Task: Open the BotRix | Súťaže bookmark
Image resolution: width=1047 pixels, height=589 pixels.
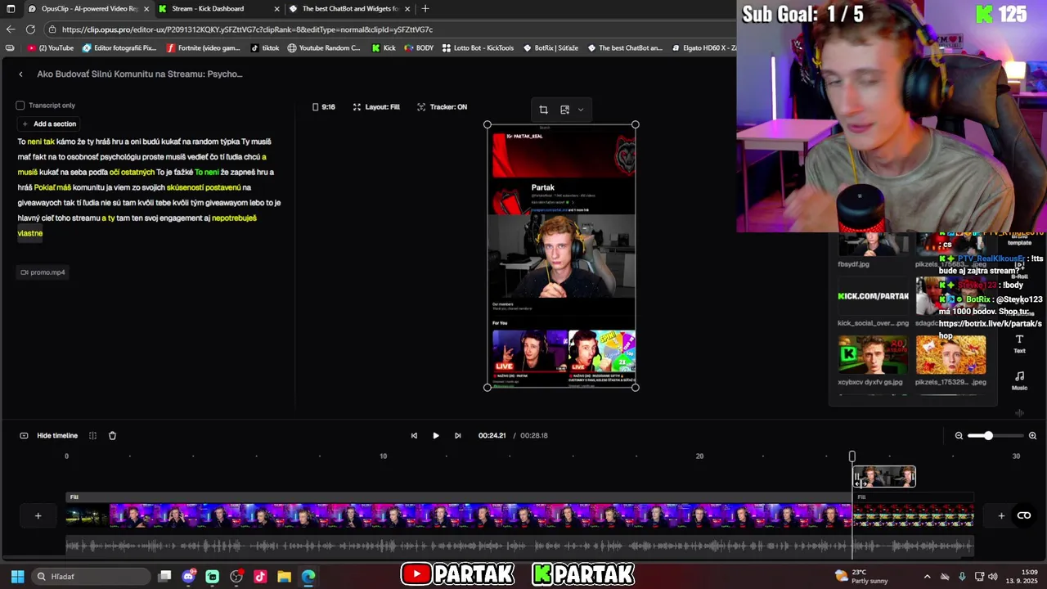Action: point(550,48)
